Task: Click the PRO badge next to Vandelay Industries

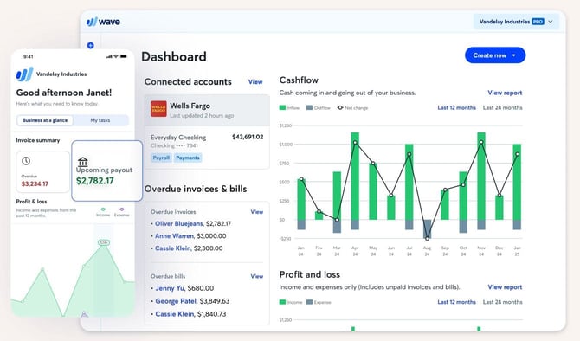Action: 538,22
